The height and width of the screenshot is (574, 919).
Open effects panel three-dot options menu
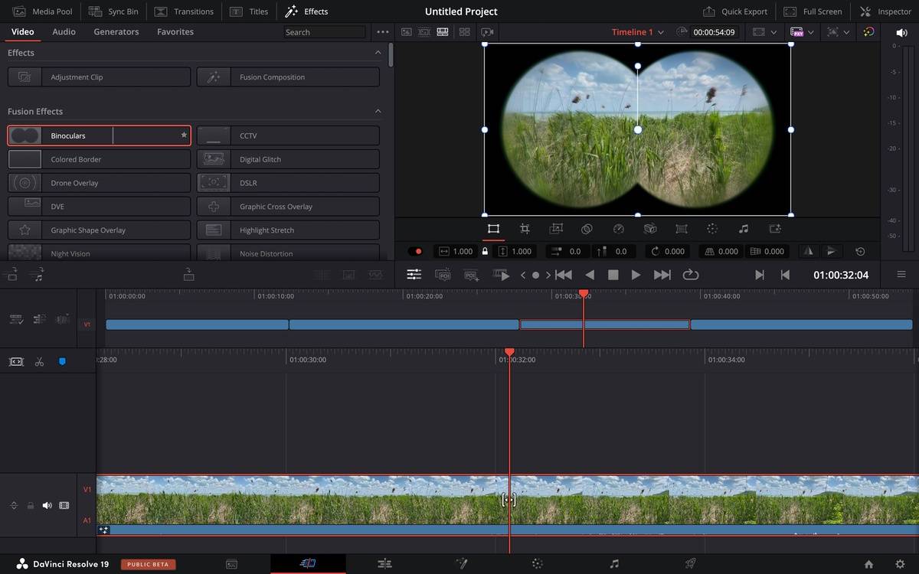click(383, 32)
